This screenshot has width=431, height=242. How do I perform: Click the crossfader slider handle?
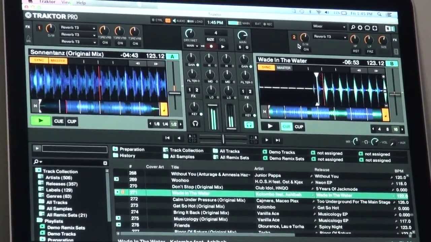tap(223, 139)
